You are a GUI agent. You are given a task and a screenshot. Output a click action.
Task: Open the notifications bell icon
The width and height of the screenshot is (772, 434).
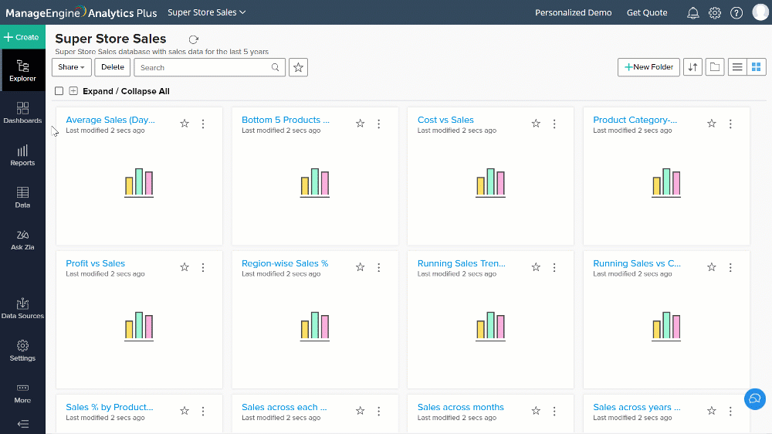pos(693,12)
